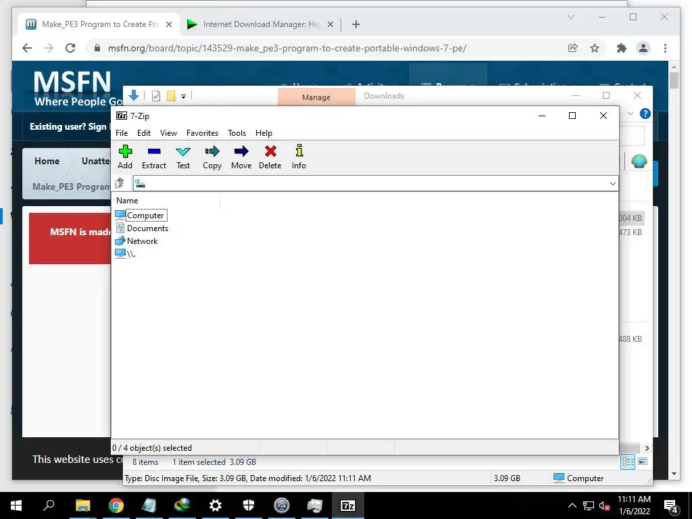This screenshot has width=692, height=519.
Task: Close the Internet Download Manager tab
Action: tap(330, 25)
